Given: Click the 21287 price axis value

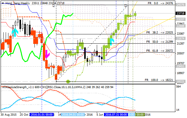Looking at the screenshot, I should coord(181,44).
